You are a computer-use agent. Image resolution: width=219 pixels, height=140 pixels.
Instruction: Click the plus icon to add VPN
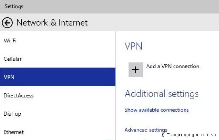(135, 70)
